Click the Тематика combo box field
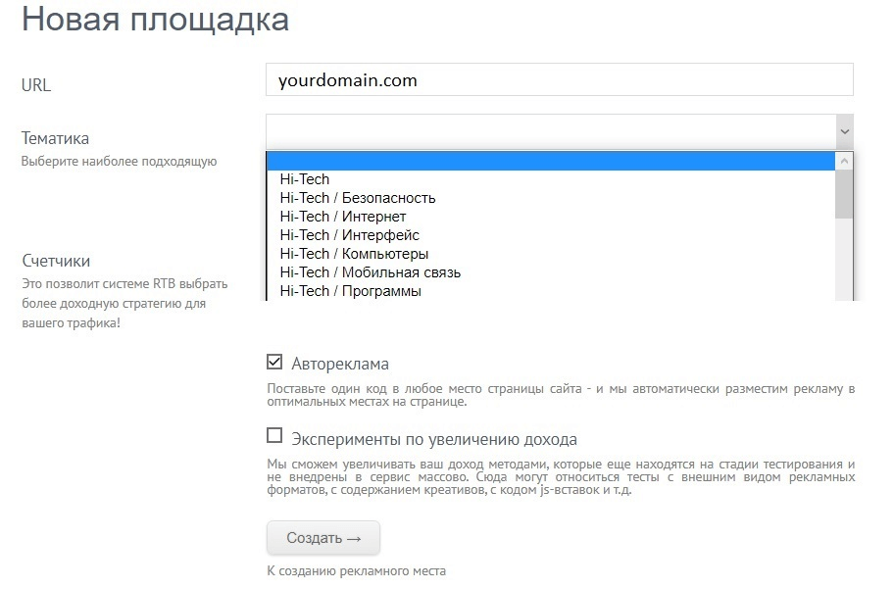894x589 pixels. [x=549, y=130]
